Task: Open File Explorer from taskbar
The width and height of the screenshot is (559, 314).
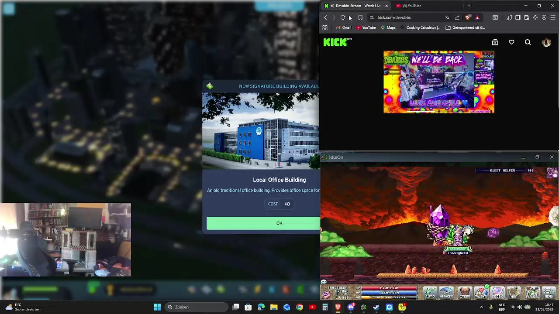Action: click(x=274, y=307)
